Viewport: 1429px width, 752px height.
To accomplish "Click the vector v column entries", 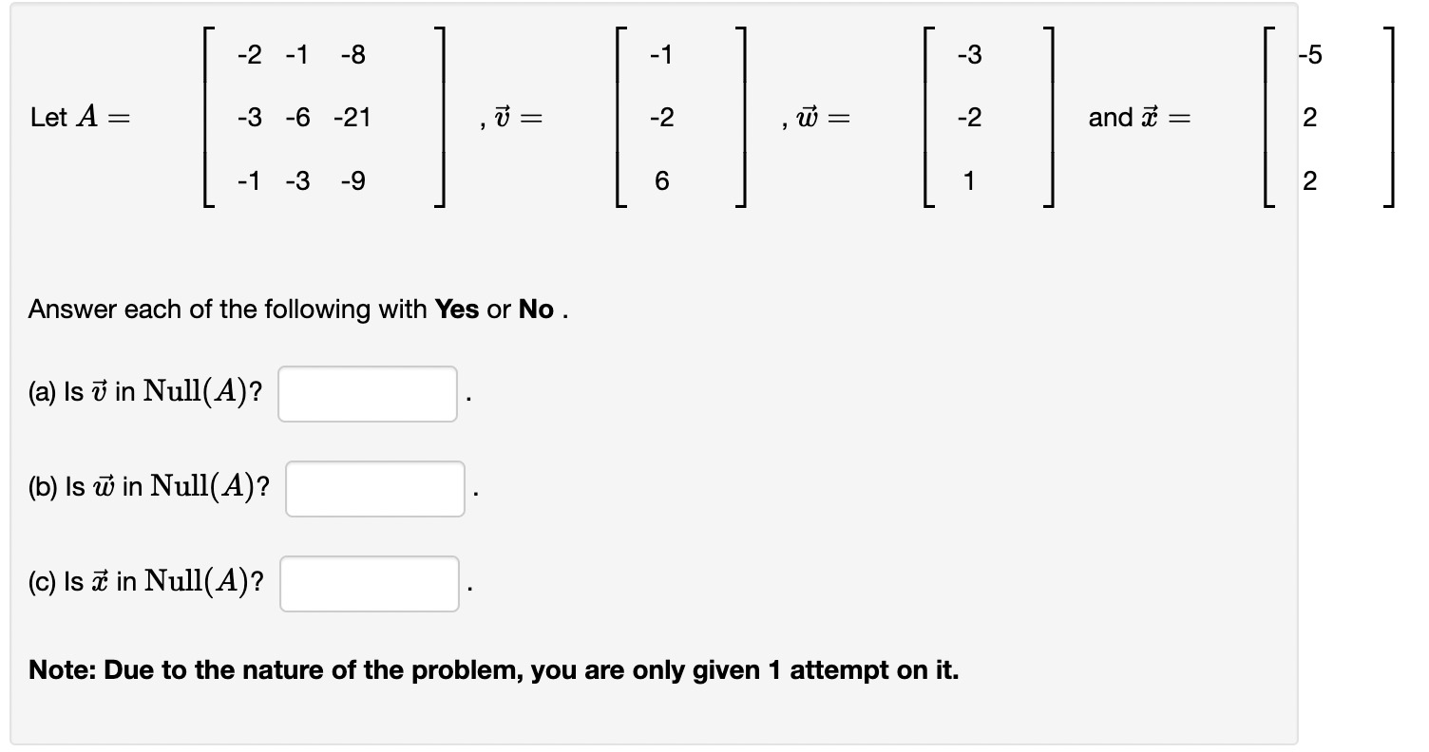I will click(660, 118).
